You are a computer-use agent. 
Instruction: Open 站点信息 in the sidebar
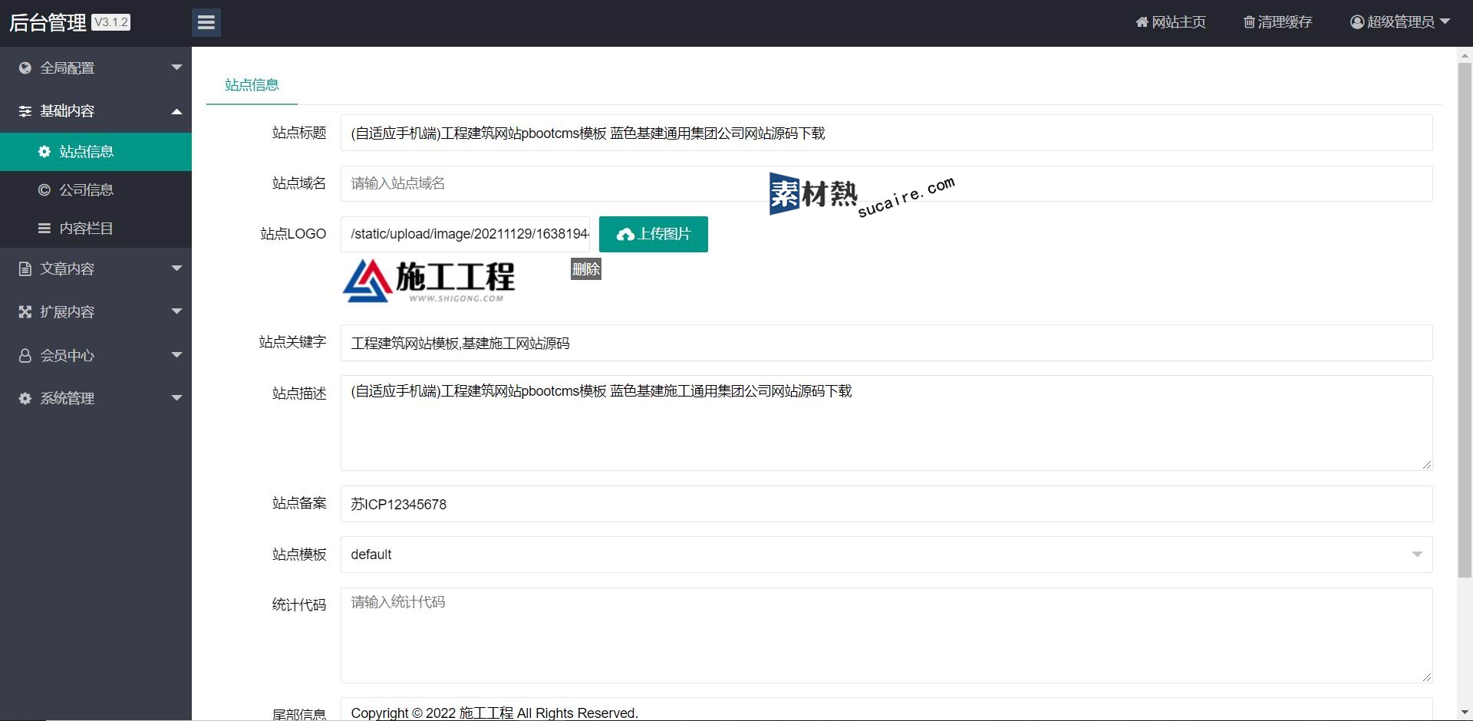point(96,152)
